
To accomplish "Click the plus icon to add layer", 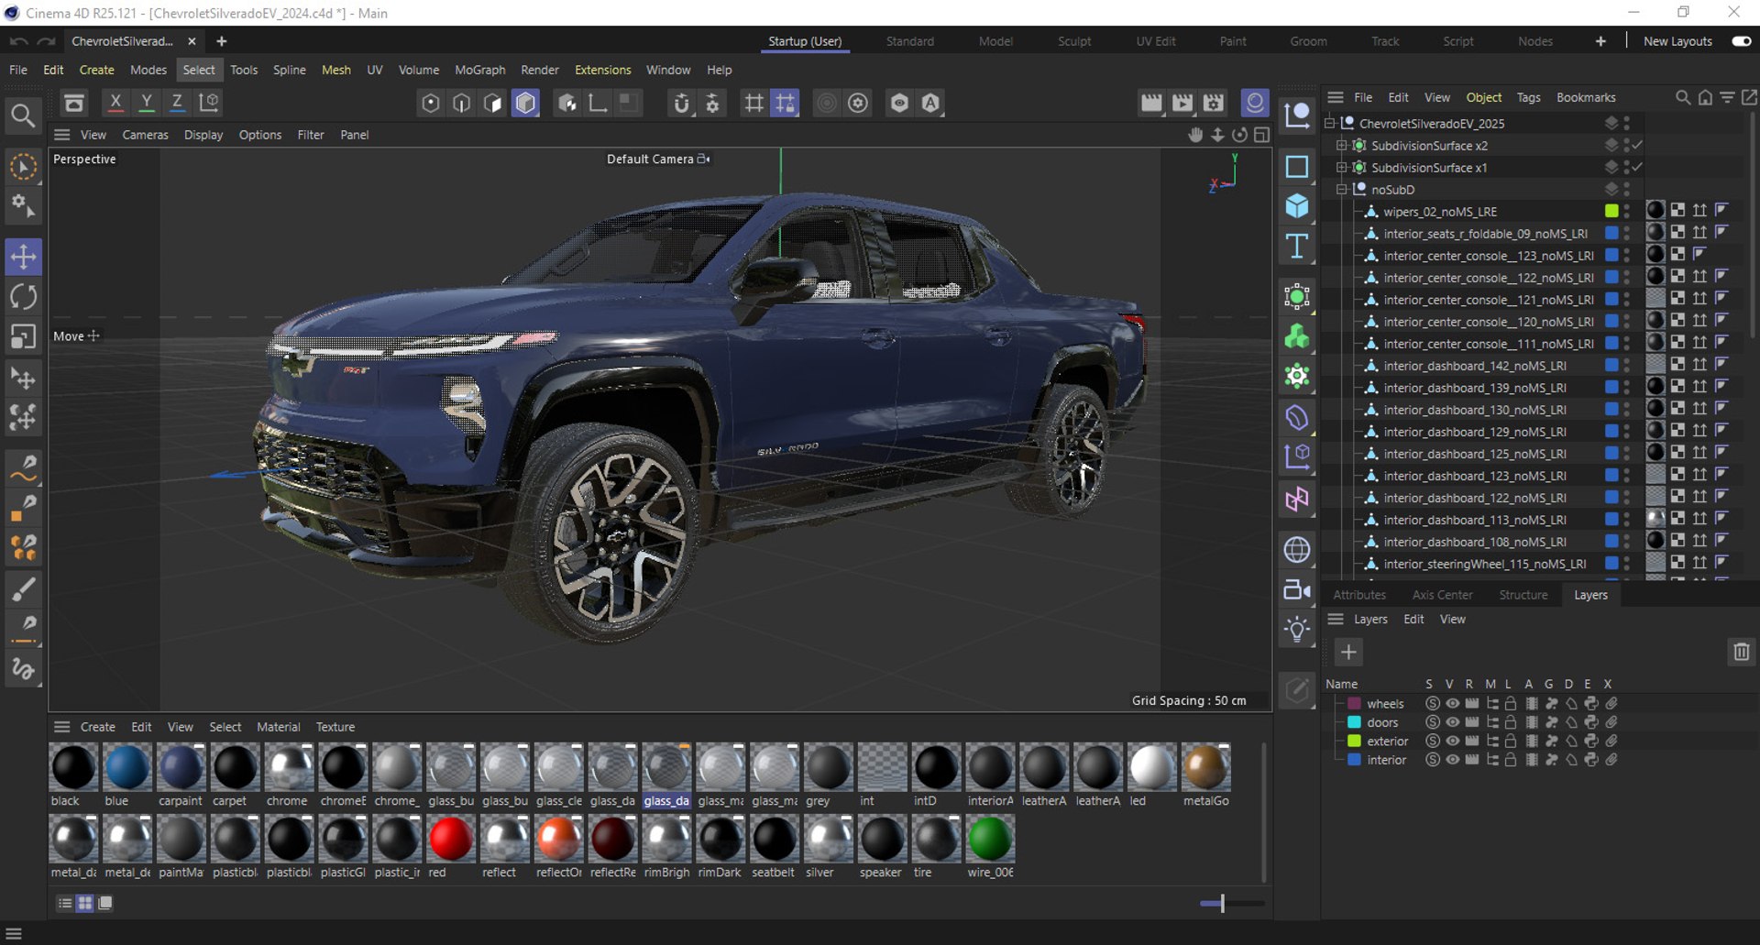I will 1348,652.
